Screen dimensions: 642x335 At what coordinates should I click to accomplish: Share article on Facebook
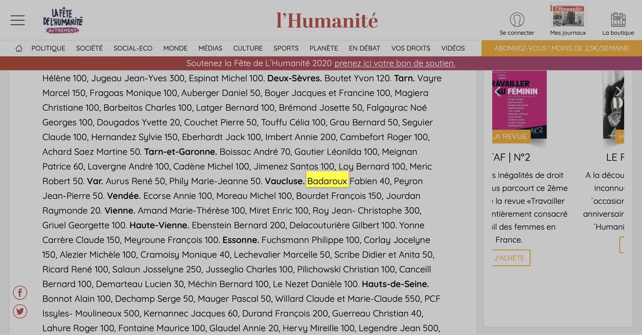20,292
